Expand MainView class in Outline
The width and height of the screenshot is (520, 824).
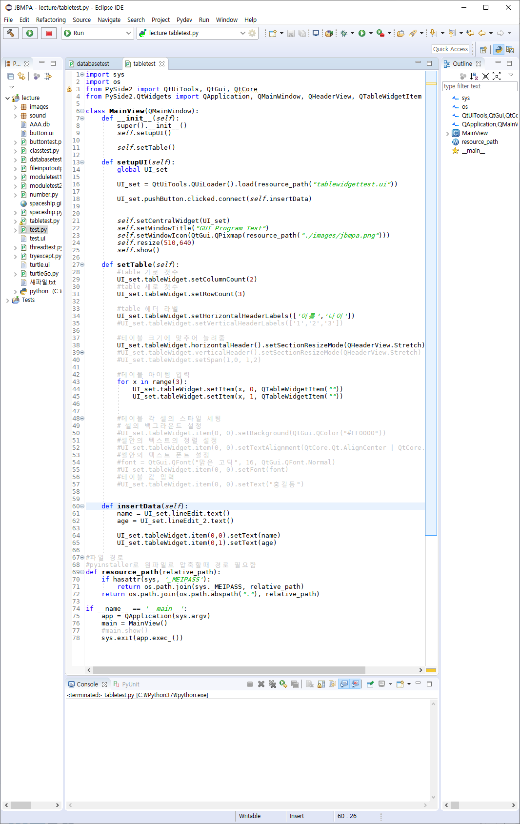(x=447, y=133)
